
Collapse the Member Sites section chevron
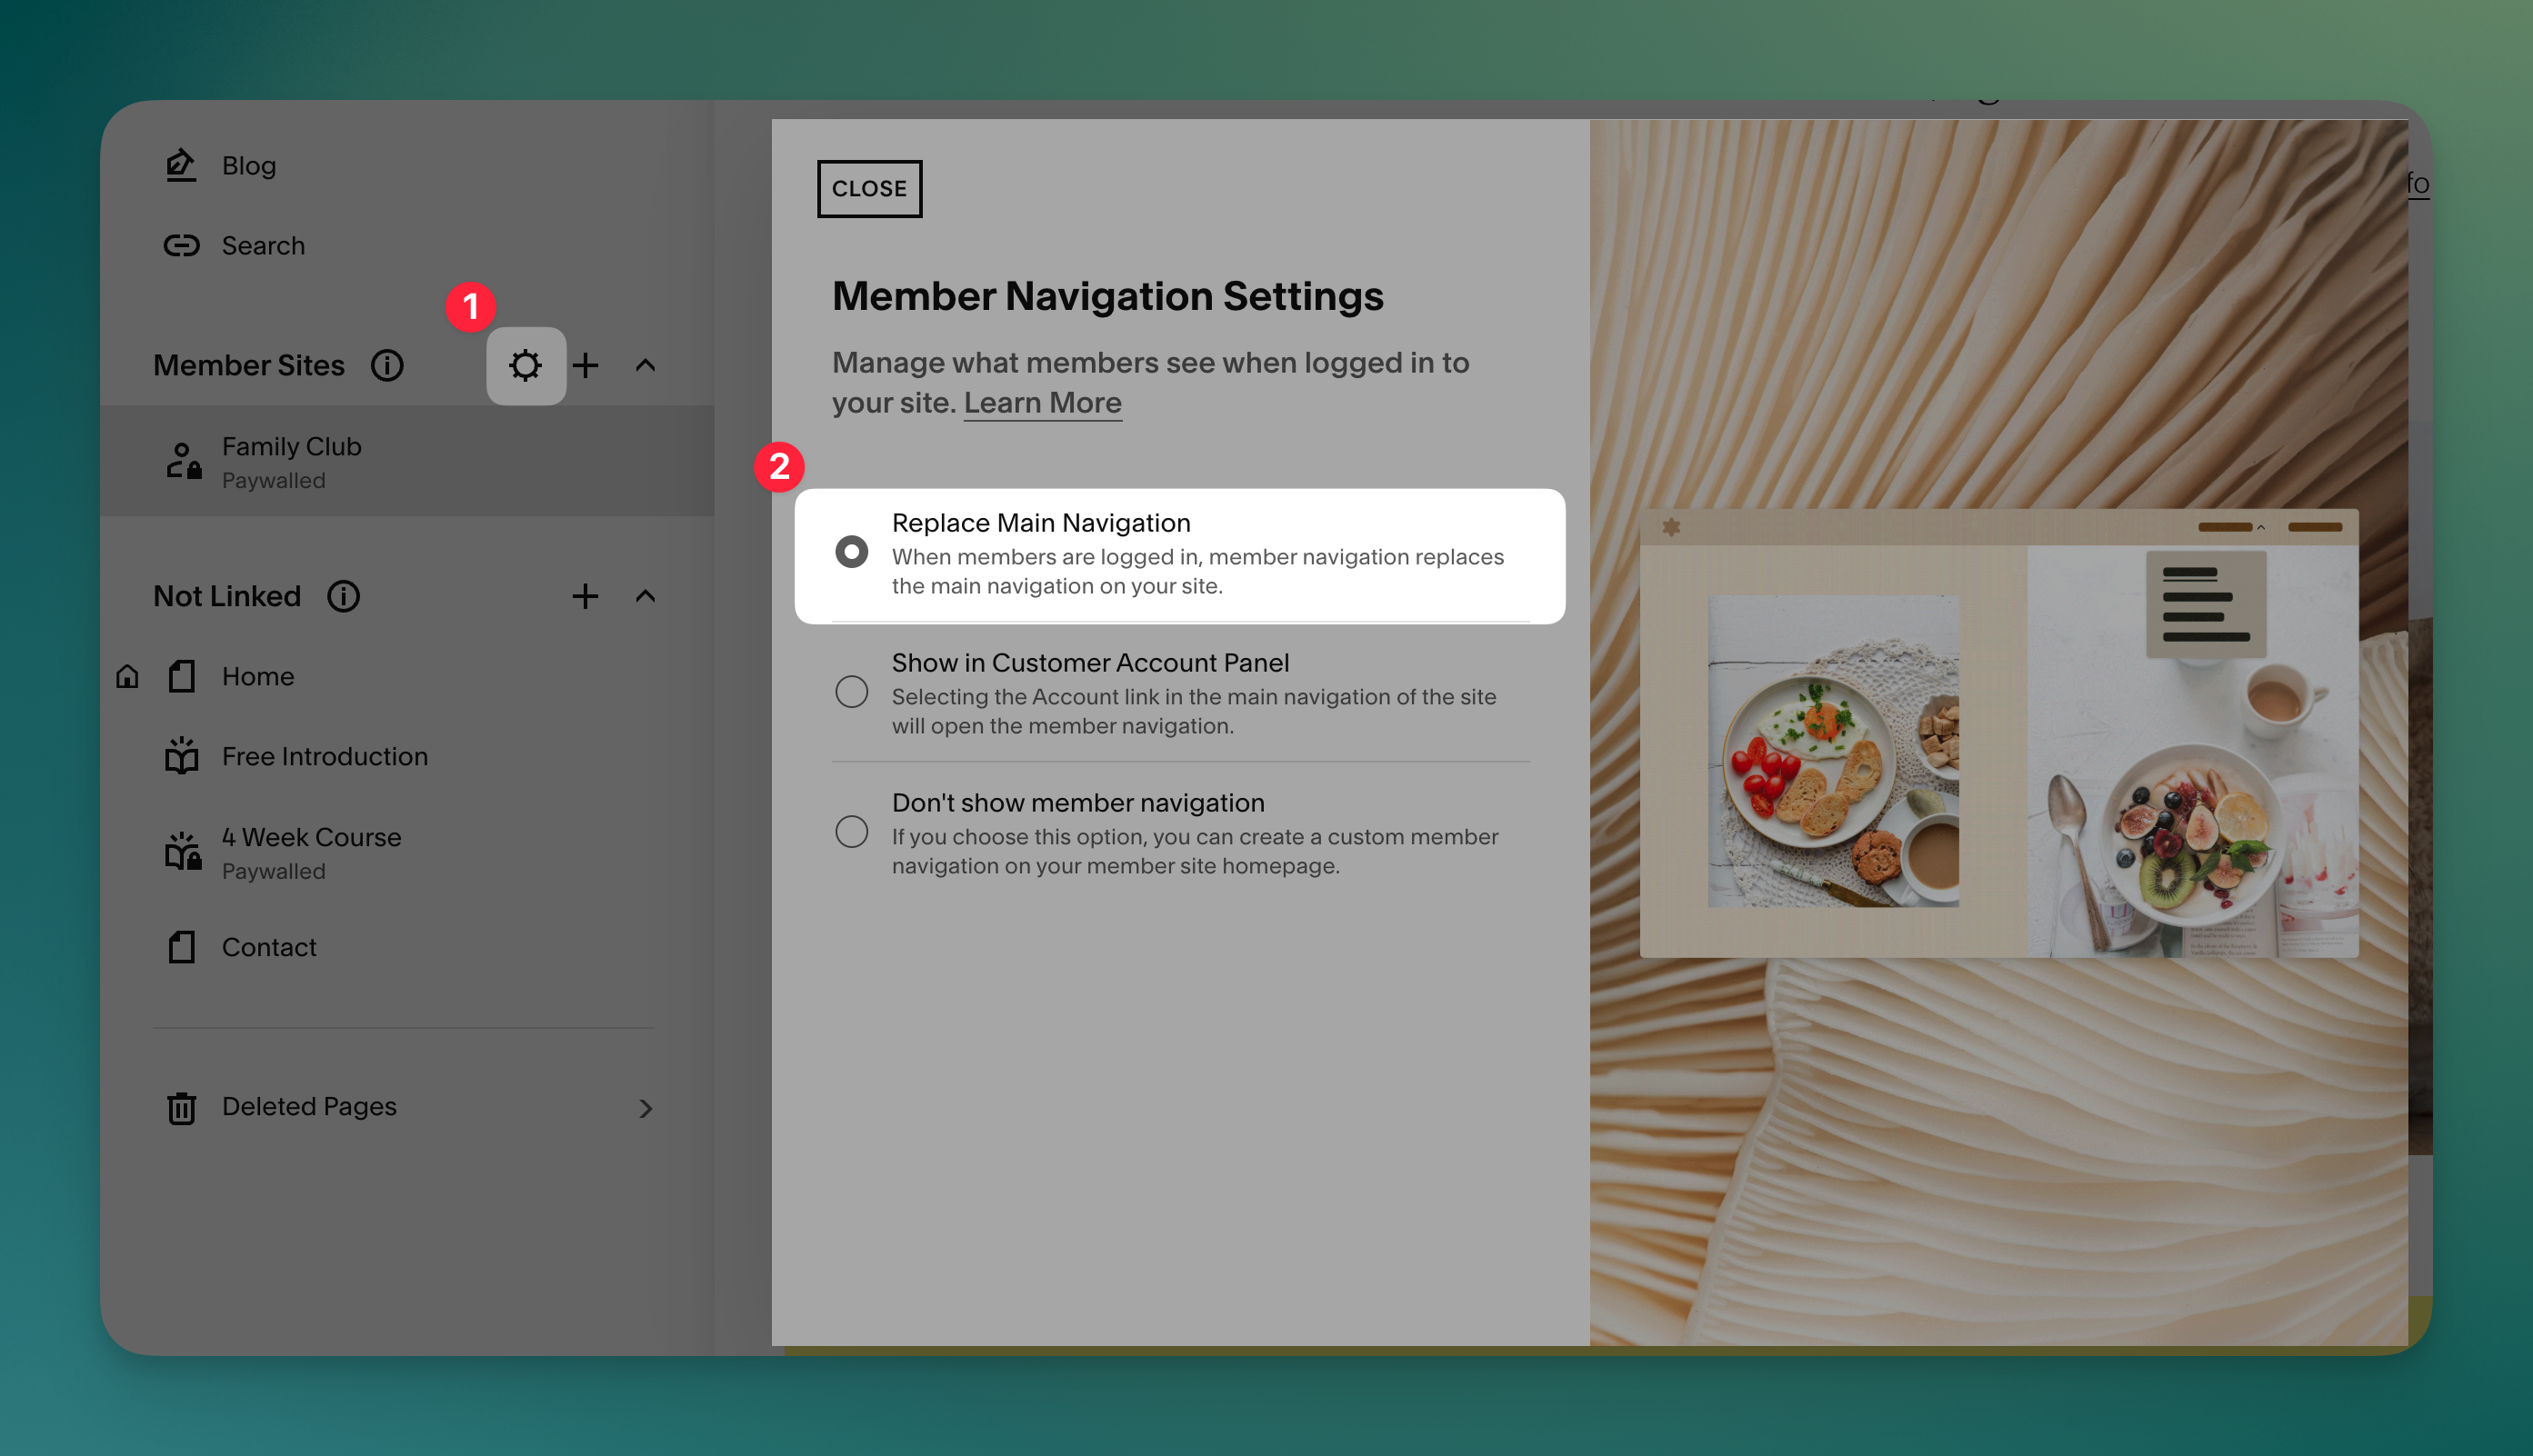coord(646,365)
